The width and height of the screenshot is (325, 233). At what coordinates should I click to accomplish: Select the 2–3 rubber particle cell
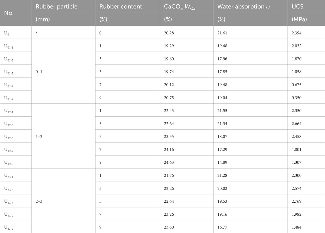pyautogui.click(x=39, y=201)
